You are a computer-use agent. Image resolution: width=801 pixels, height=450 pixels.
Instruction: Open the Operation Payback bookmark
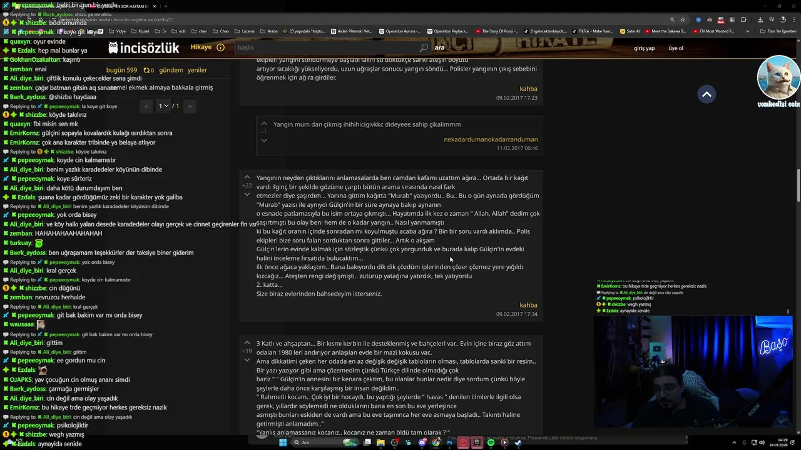point(447,31)
